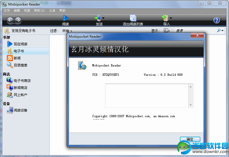The height and width of the screenshot is (157, 229).
Task: Open the 视图 menu
Action: (x=27, y=10)
